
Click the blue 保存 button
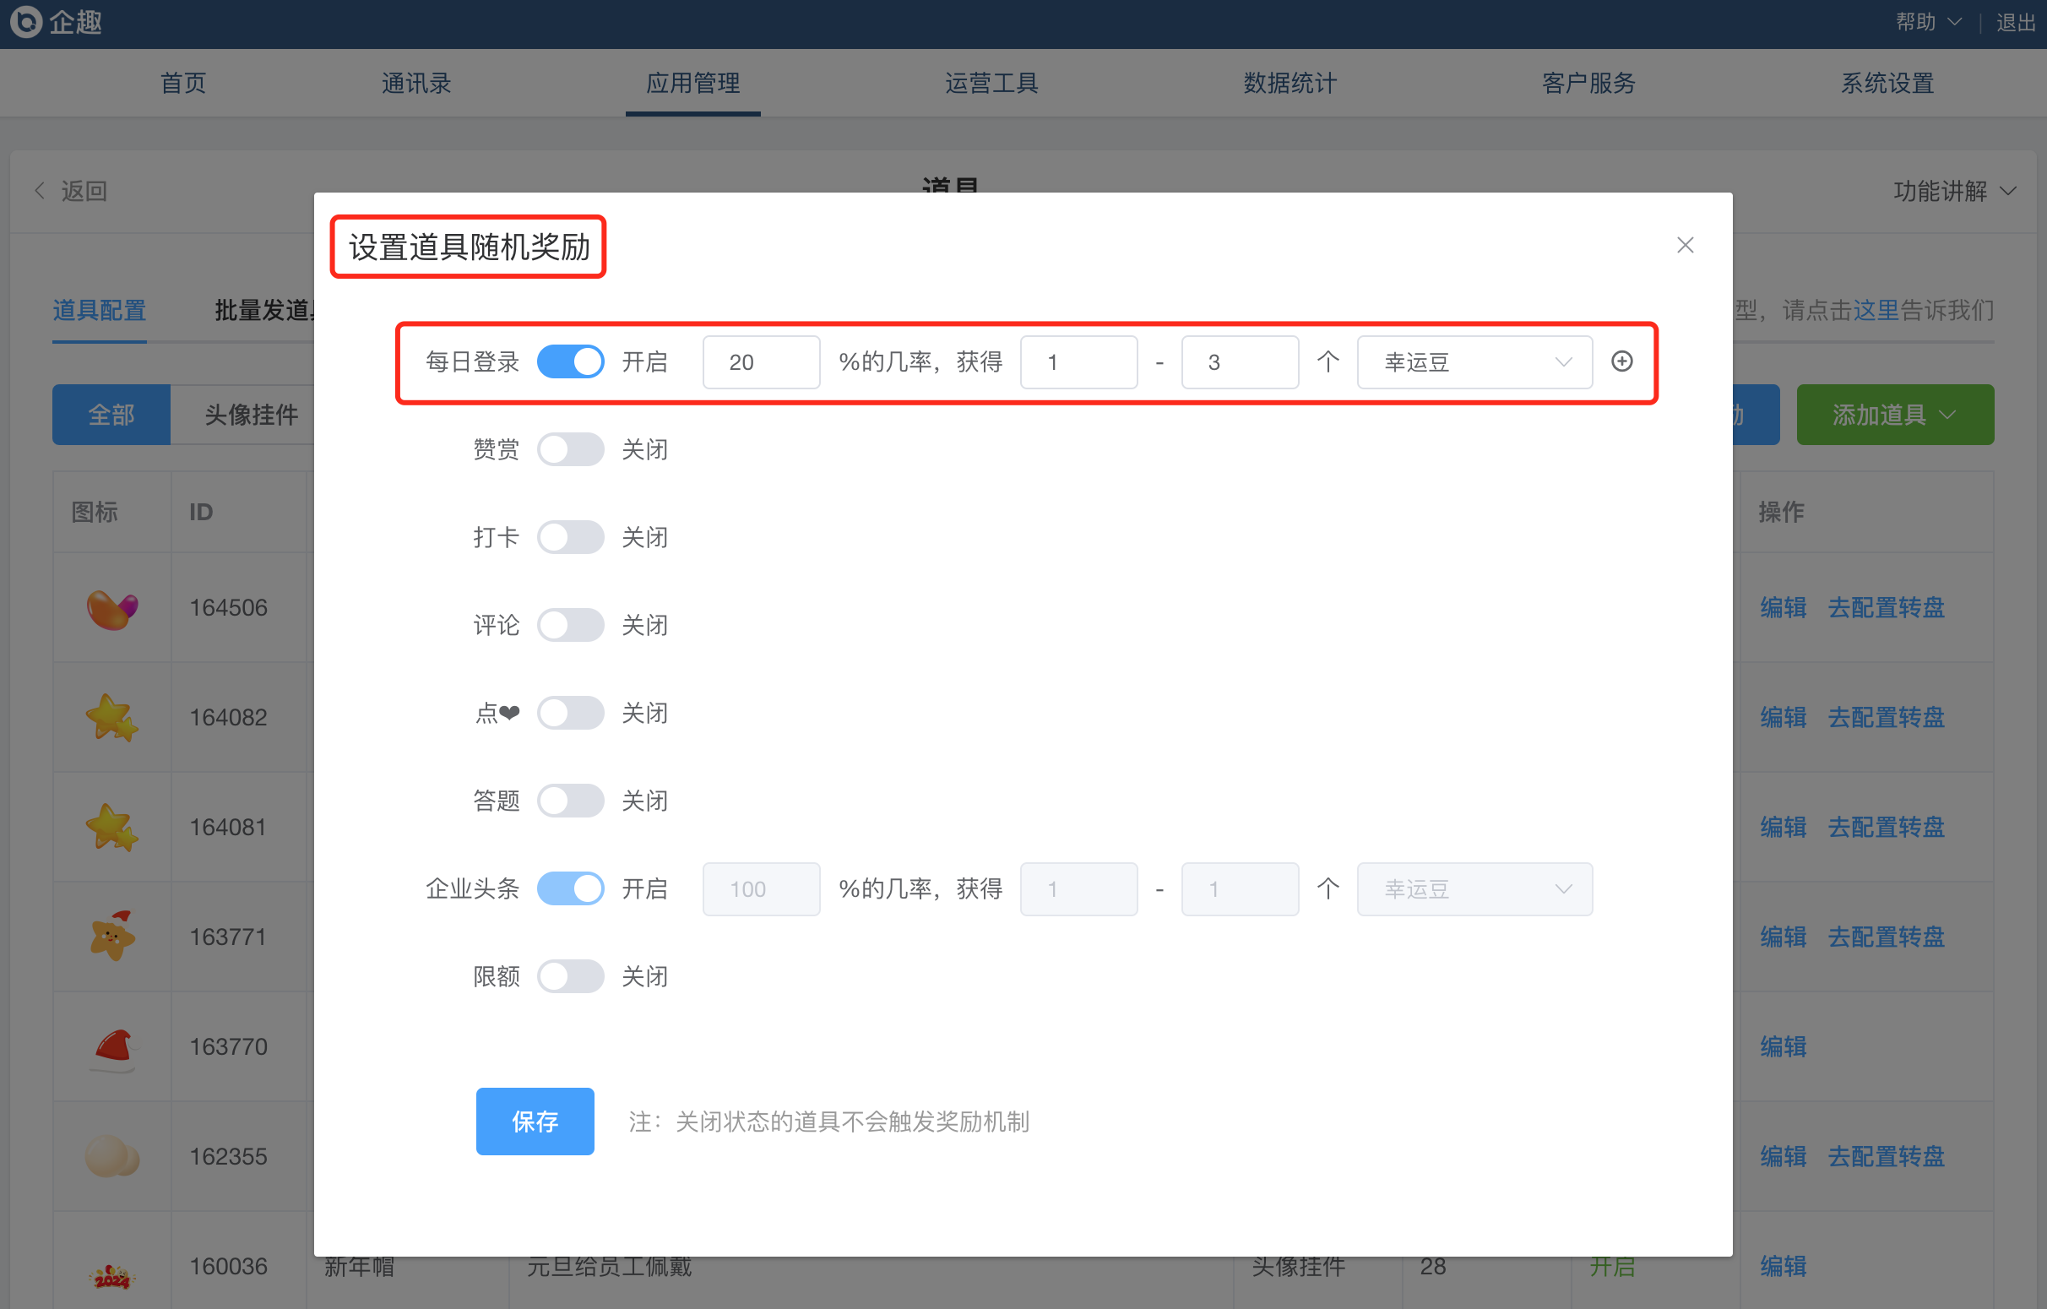tap(535, 1122)
